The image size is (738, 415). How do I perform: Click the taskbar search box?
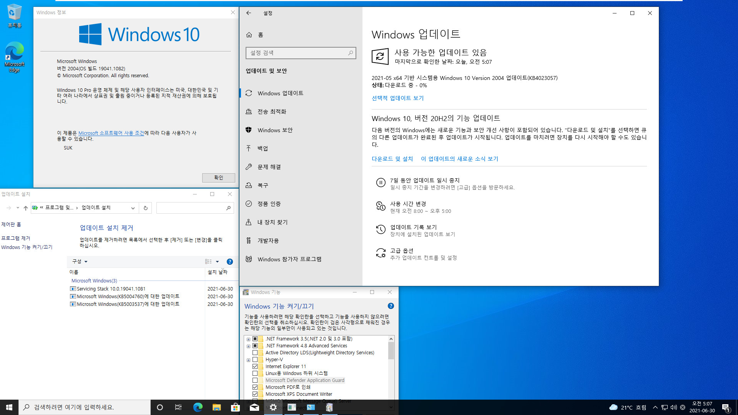(x=85, y=407)
